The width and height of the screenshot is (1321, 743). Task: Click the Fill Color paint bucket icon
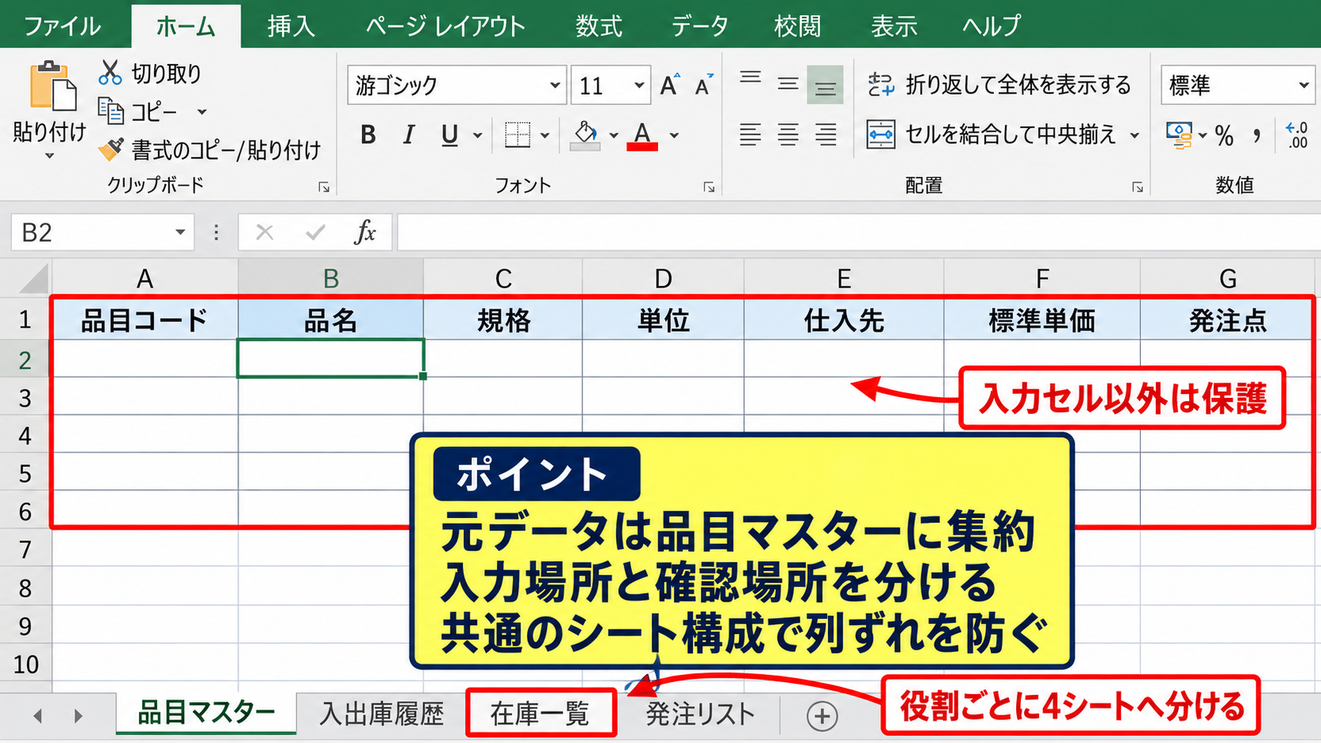(x=585, y=135)
